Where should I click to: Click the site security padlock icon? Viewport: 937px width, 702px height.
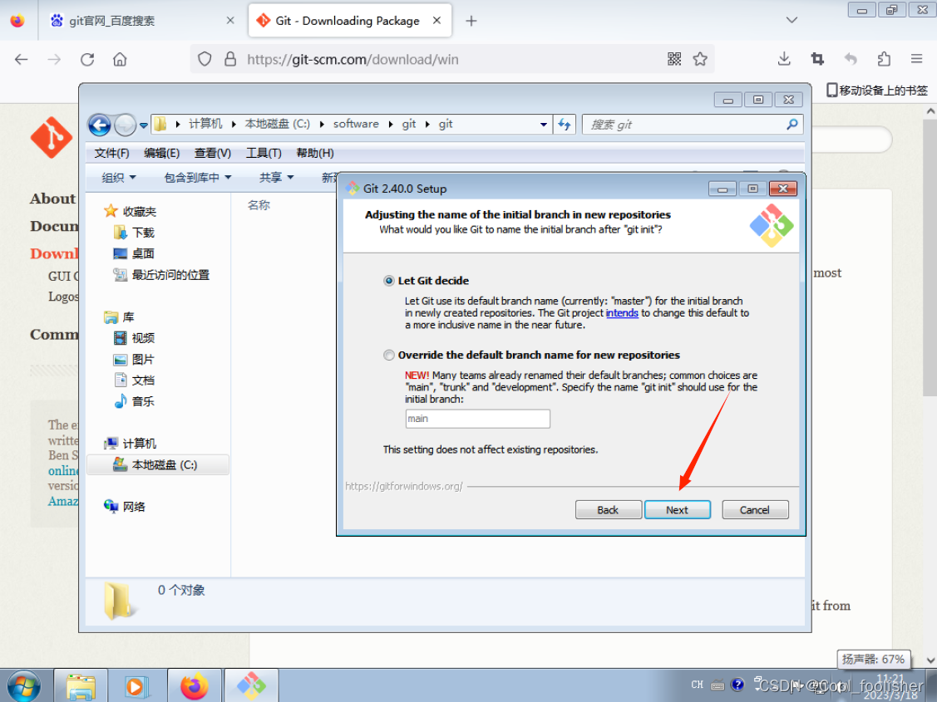230,59
